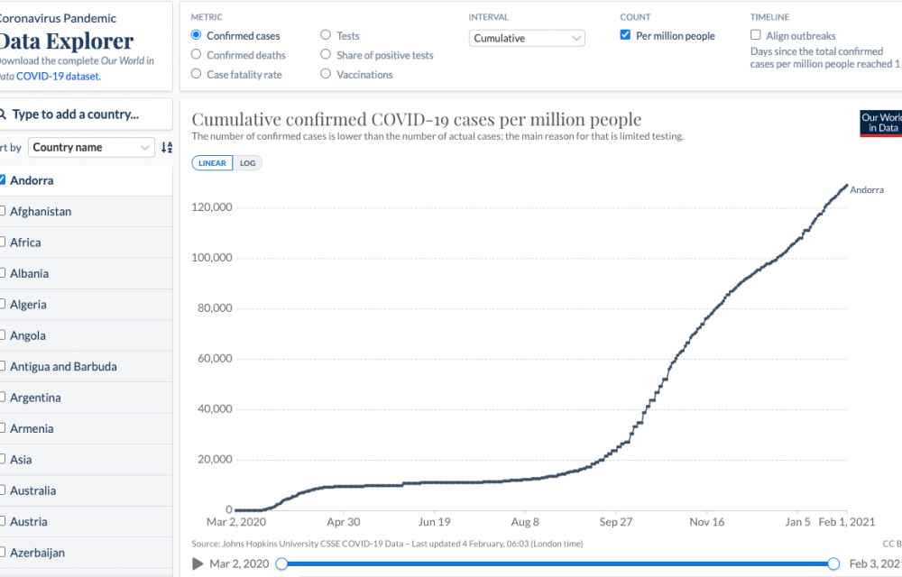Open the Cumulative interval dropdown

coord(527,39)
